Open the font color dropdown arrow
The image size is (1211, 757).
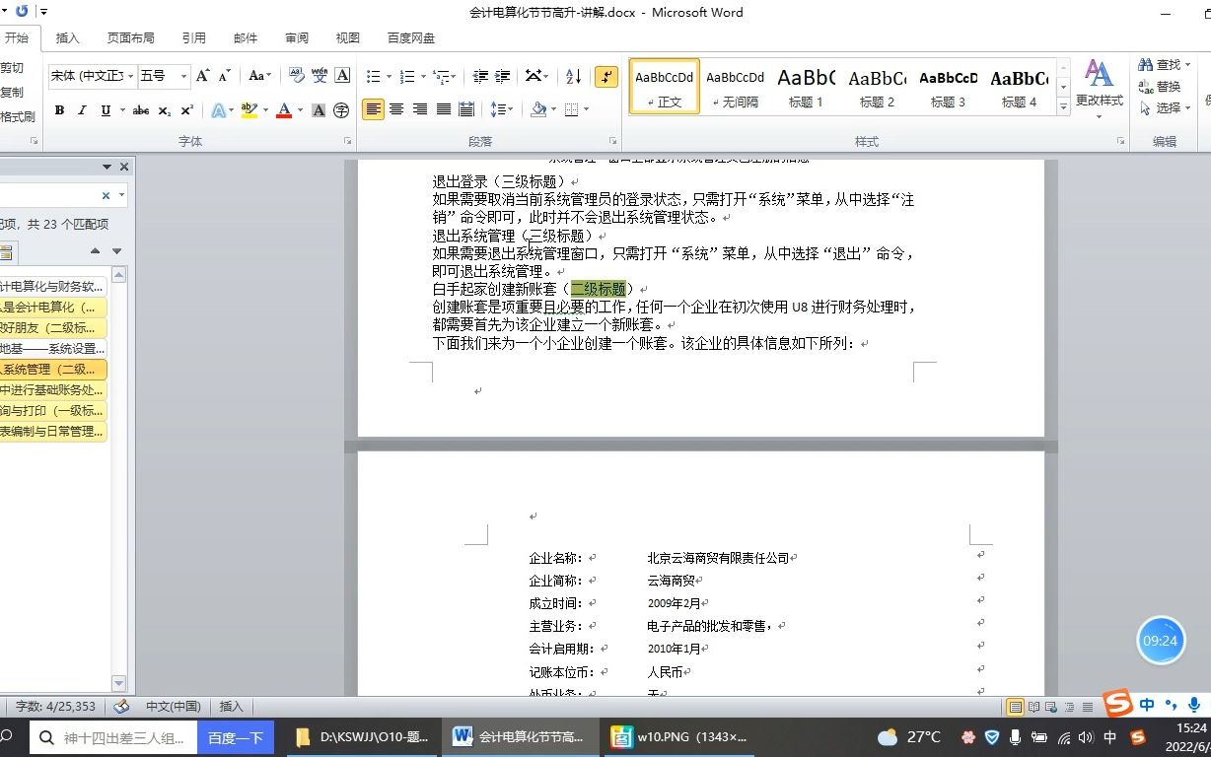pos(299,110)
